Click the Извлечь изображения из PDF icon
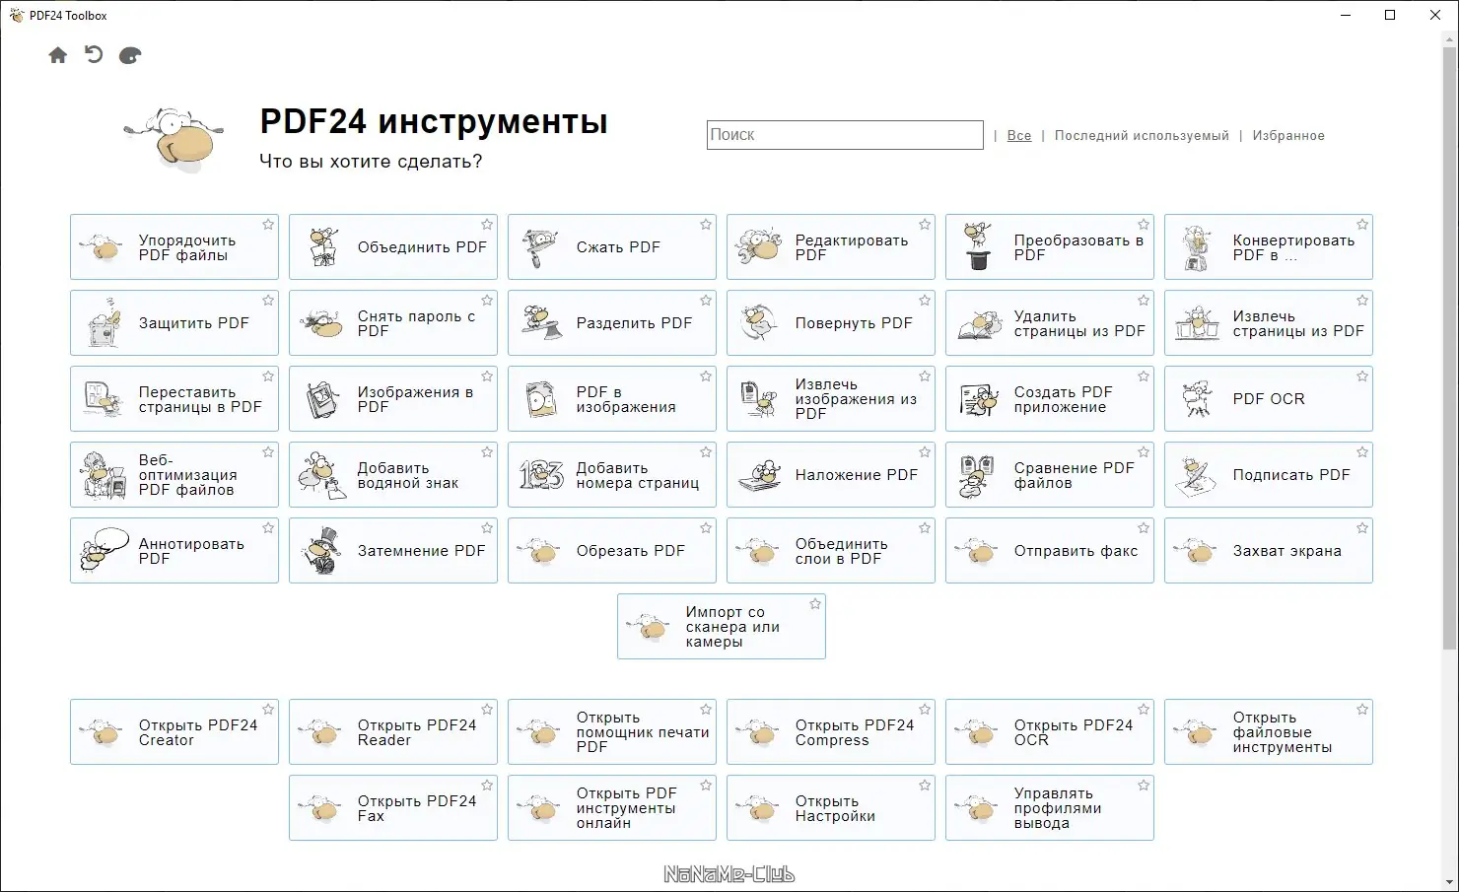This screenshot has height=892, width=1459. (x=759, y=399)
